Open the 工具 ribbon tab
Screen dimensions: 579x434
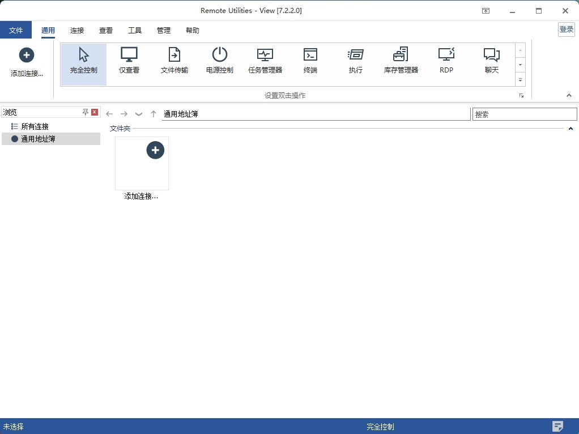(135, 30)
